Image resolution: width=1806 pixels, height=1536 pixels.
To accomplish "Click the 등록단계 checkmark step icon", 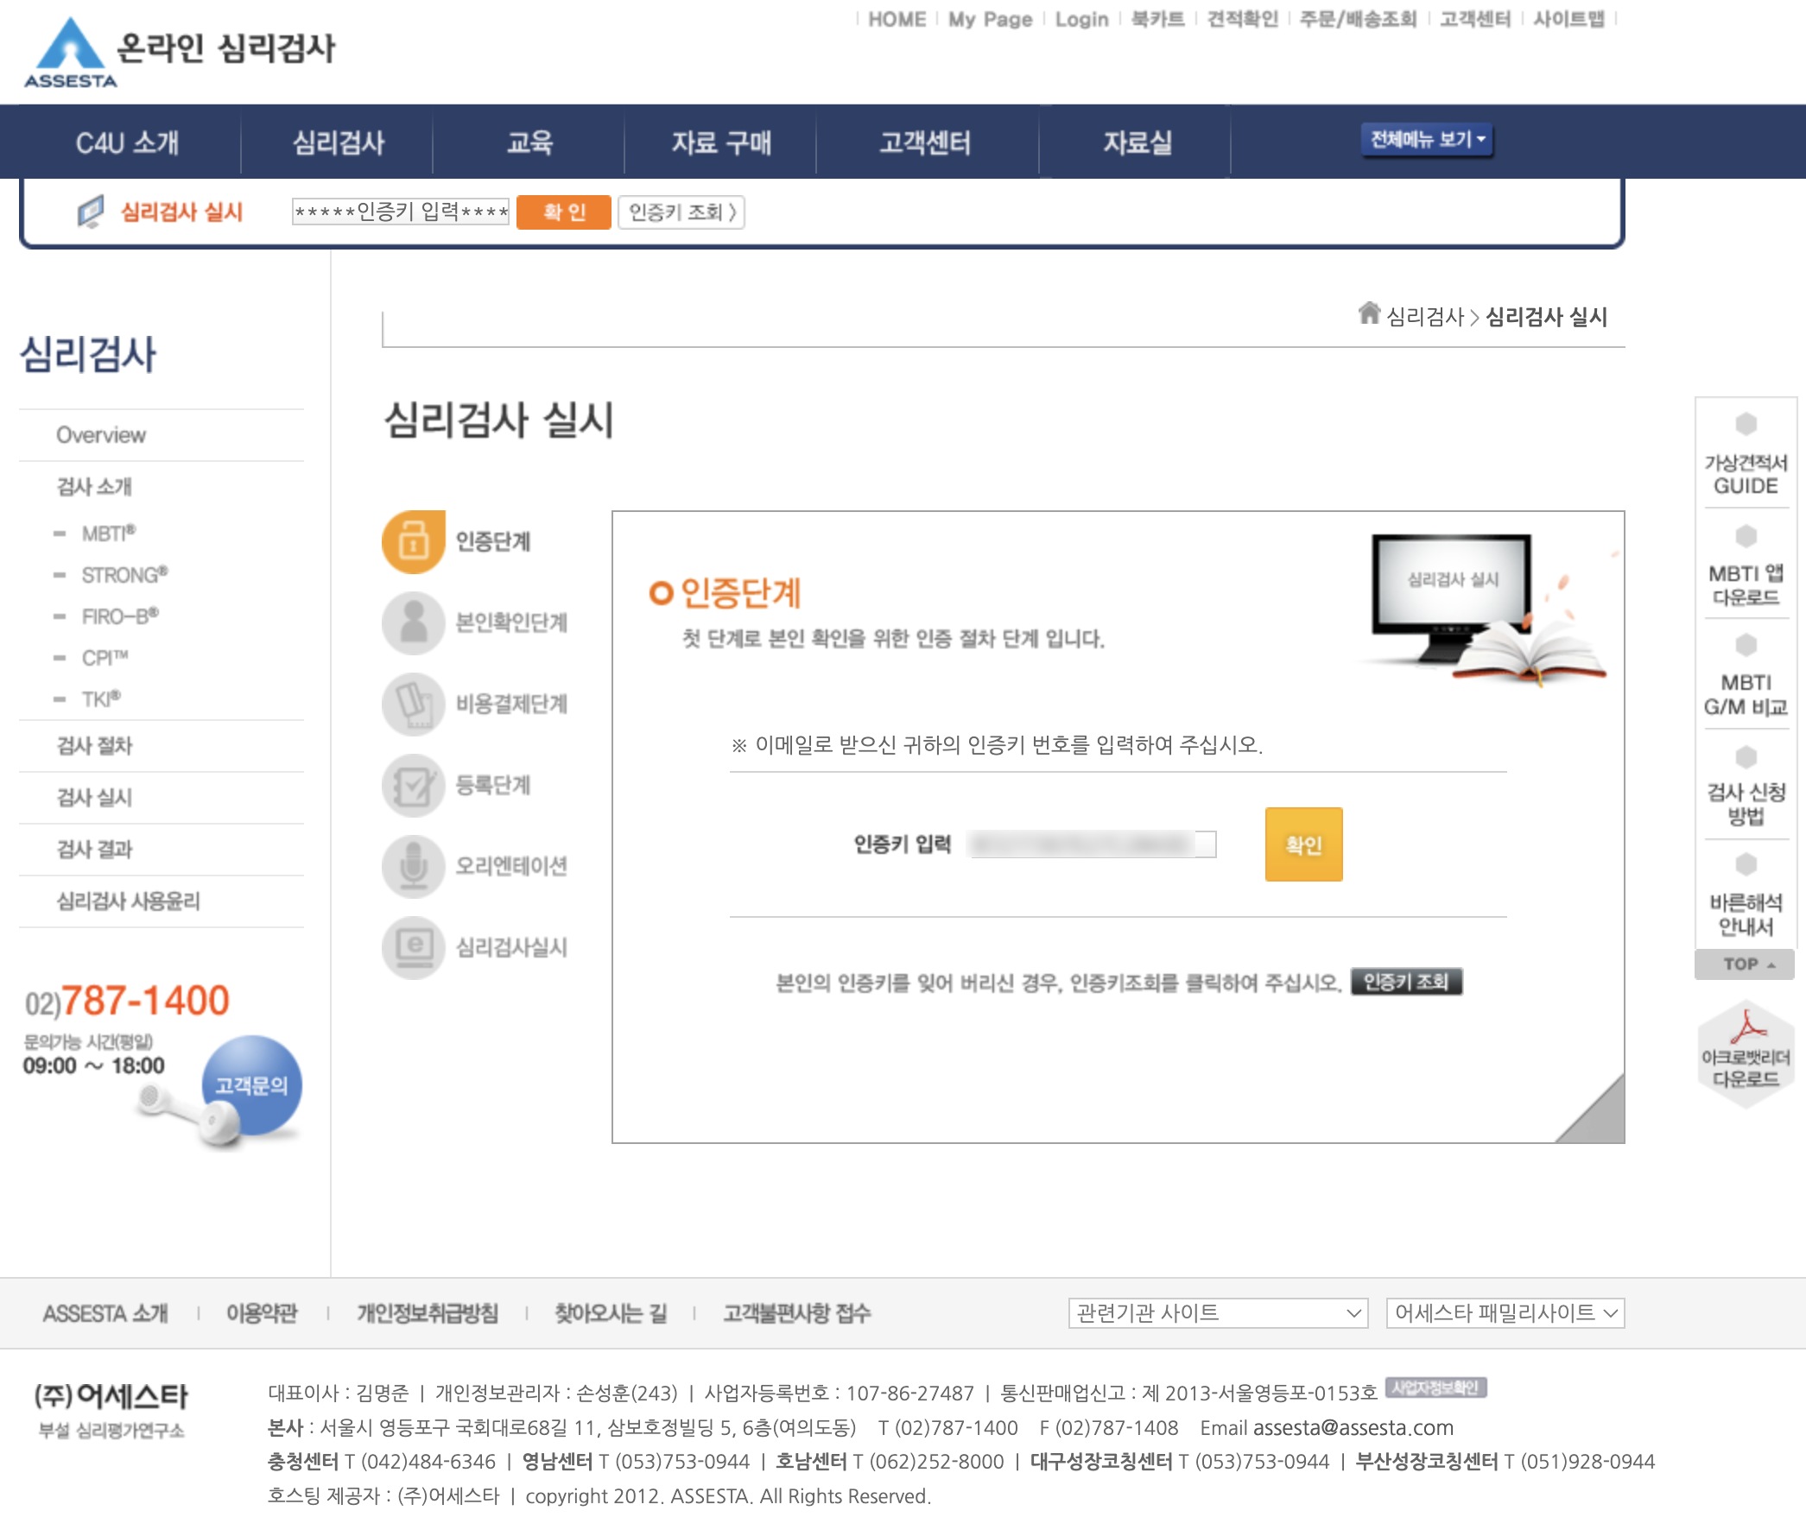I will (413, 785).
